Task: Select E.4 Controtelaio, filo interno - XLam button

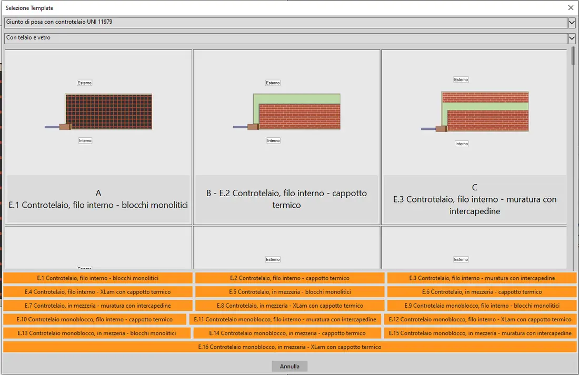Action: pos(98,291)
